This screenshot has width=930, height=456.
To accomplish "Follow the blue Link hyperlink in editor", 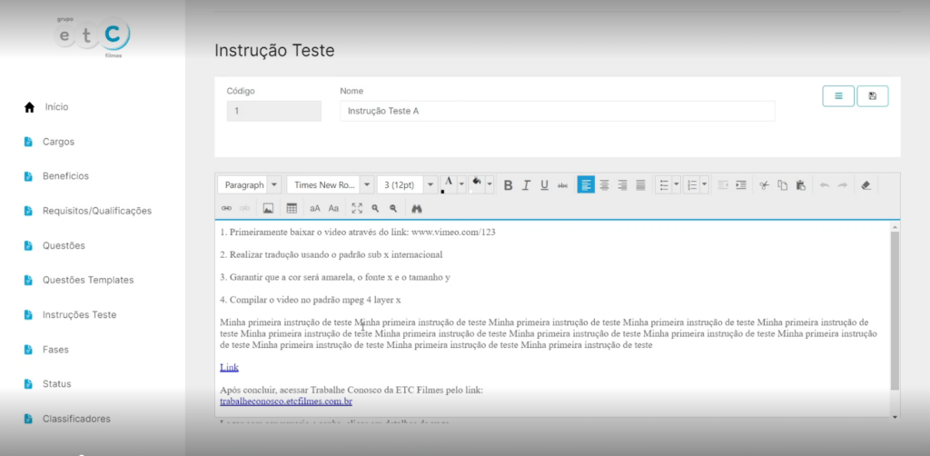I will [x=229, y=368].
